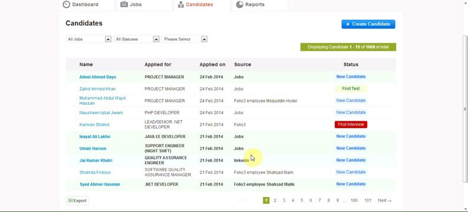Image resolution: width=468 pixels, height=212 pixels.
Task: Click JAVA EE DEVELOPER job cell
Action: (165, 137)
